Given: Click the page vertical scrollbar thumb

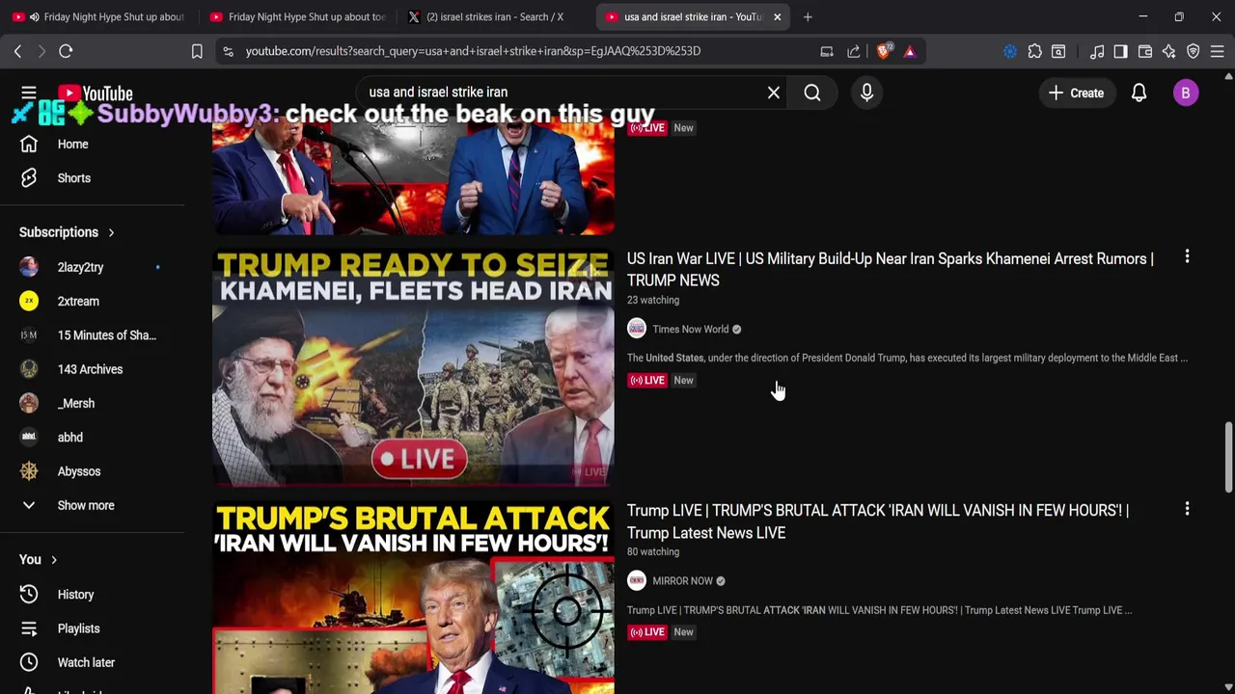Looking at the screenshot, I should (1228, 457).
